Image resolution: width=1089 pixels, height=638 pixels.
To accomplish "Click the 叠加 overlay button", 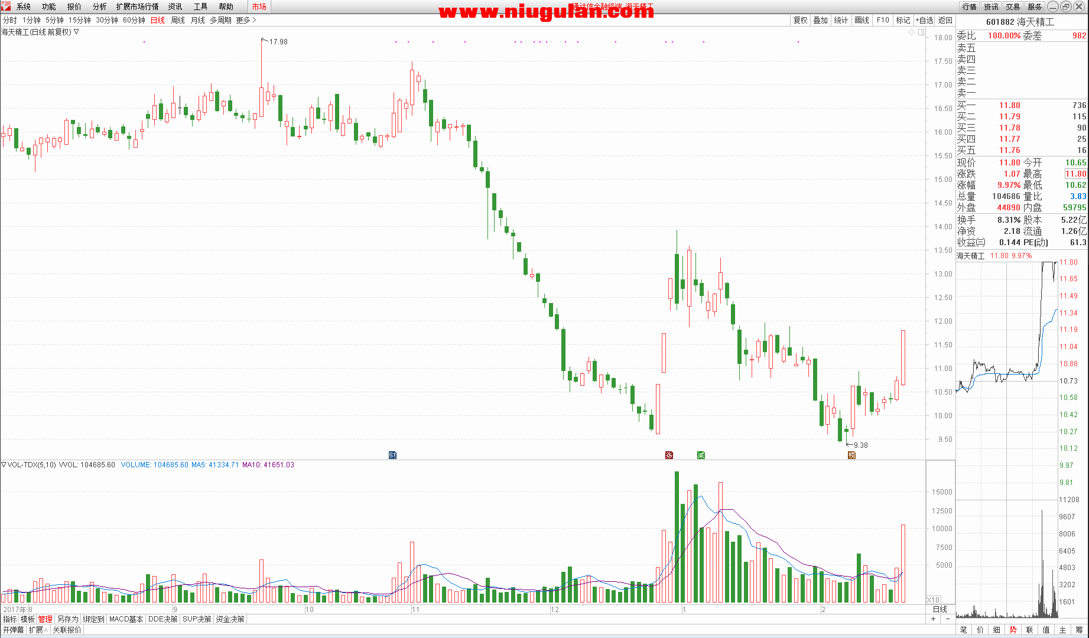I will [x=821, y=20].
